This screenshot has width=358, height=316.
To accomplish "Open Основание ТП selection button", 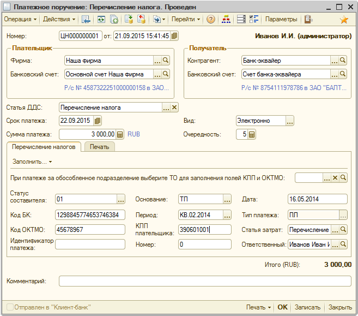I will [227, 199].
